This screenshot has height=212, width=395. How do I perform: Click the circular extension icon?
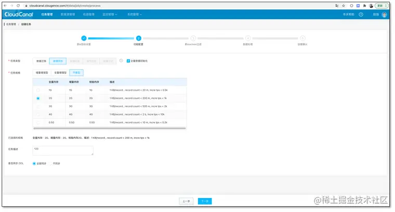351,6
